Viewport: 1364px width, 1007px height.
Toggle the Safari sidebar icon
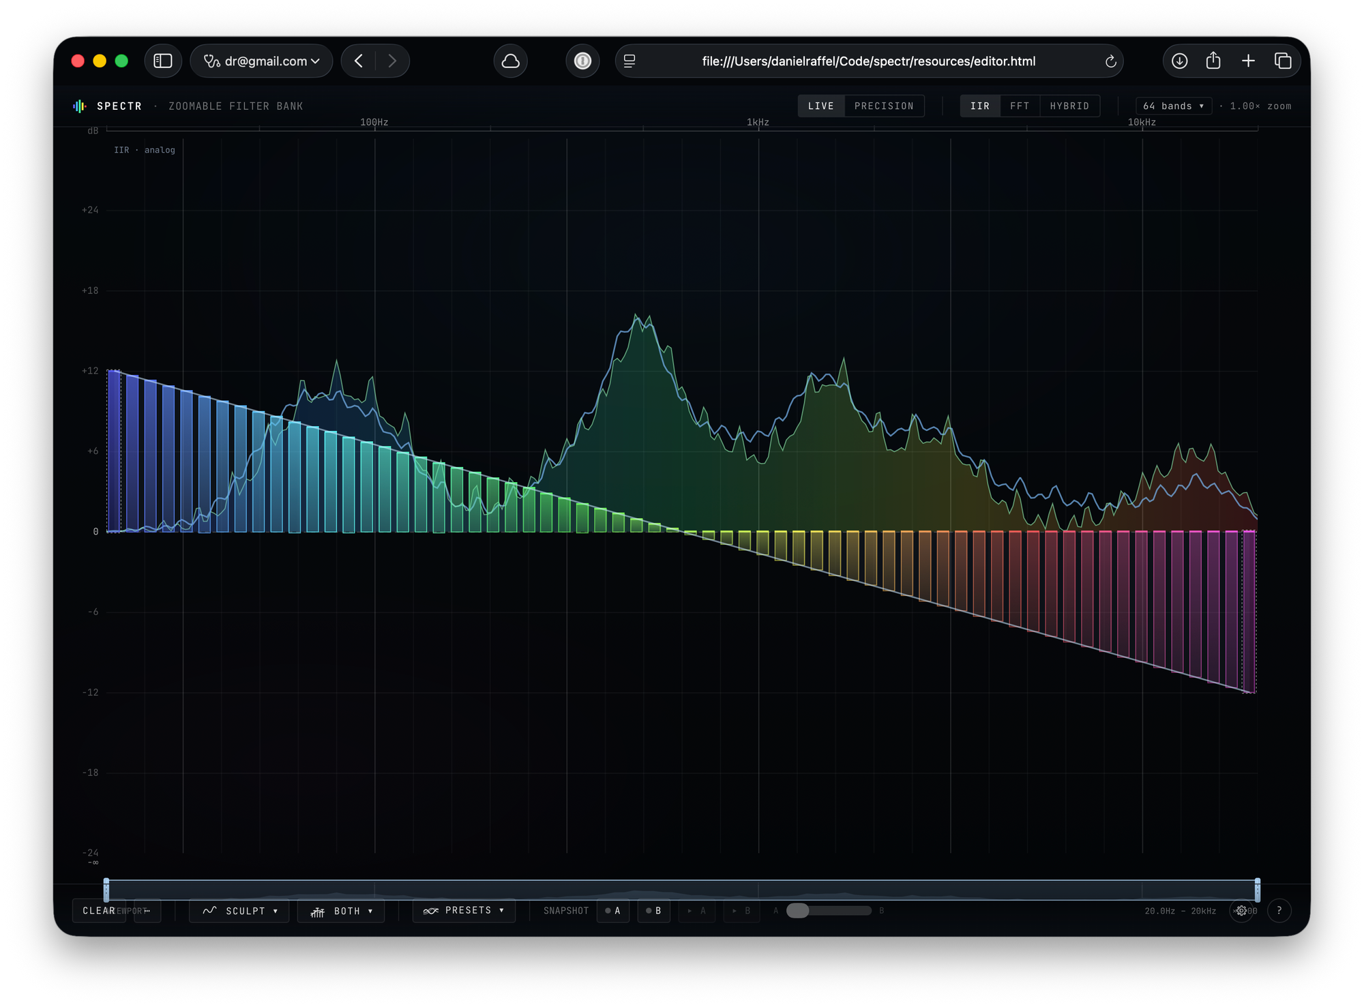pyautogui.click(x=163, y=61)
